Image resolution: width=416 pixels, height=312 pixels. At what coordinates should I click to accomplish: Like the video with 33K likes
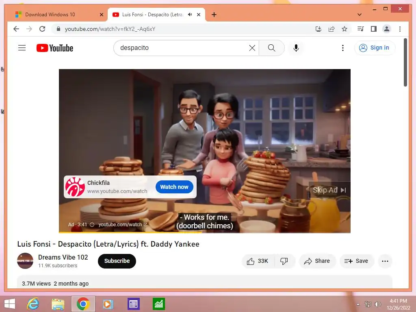[x=258, y=261]
